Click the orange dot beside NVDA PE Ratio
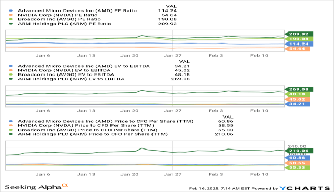 (x=11, y=15)
